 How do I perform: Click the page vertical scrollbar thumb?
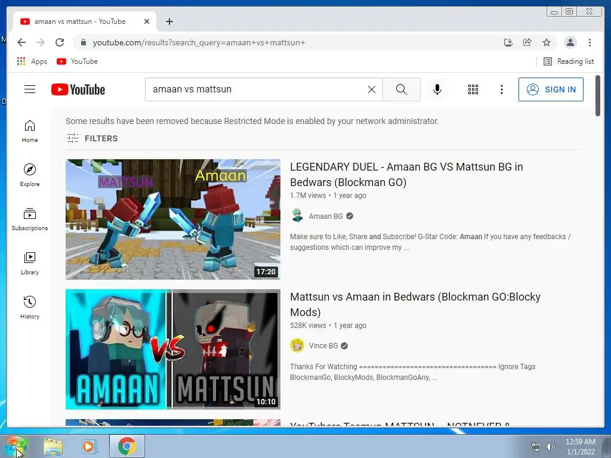(598, 96)
